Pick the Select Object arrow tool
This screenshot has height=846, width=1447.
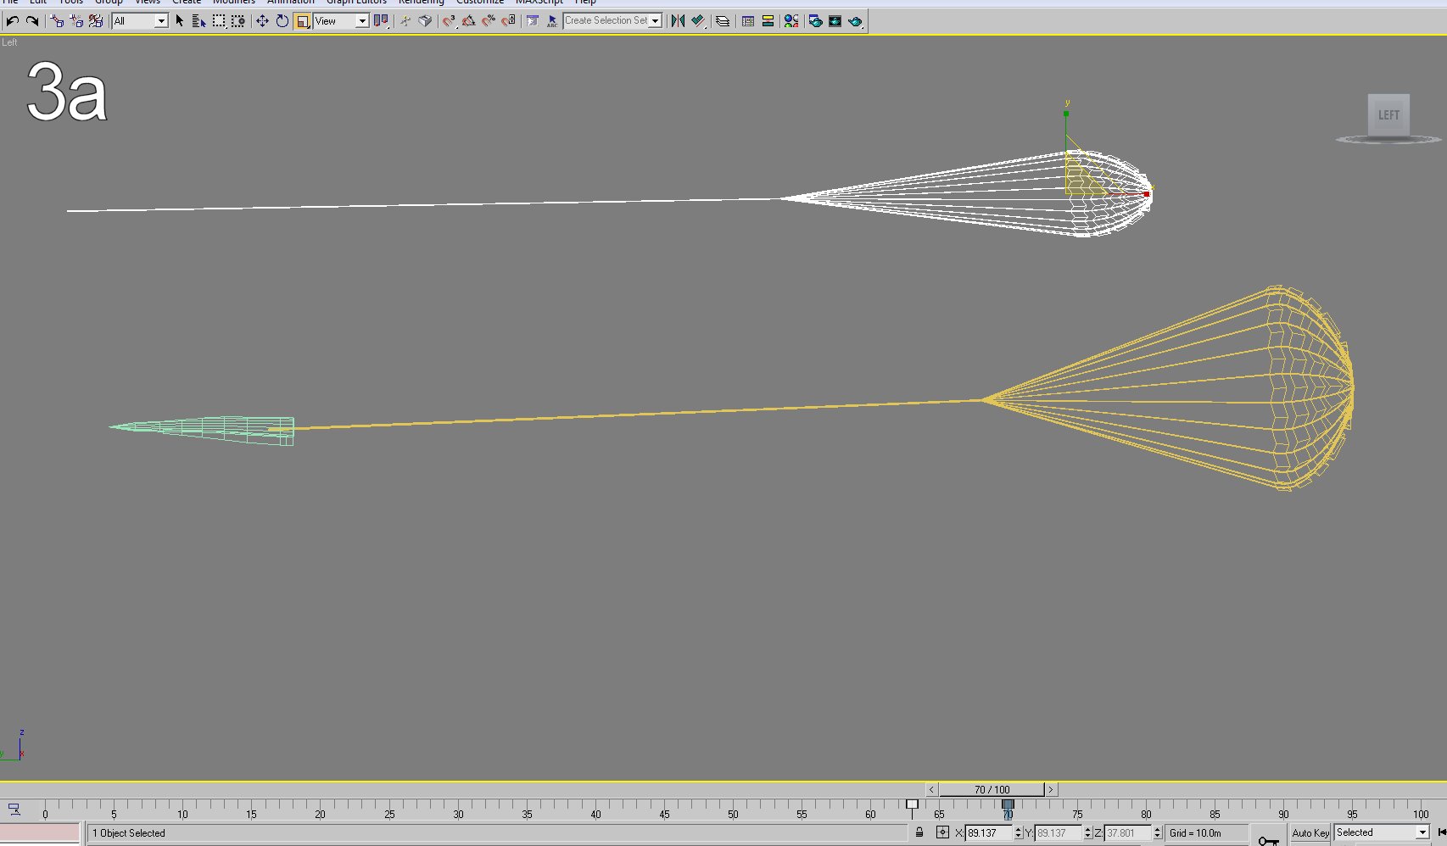179,21
